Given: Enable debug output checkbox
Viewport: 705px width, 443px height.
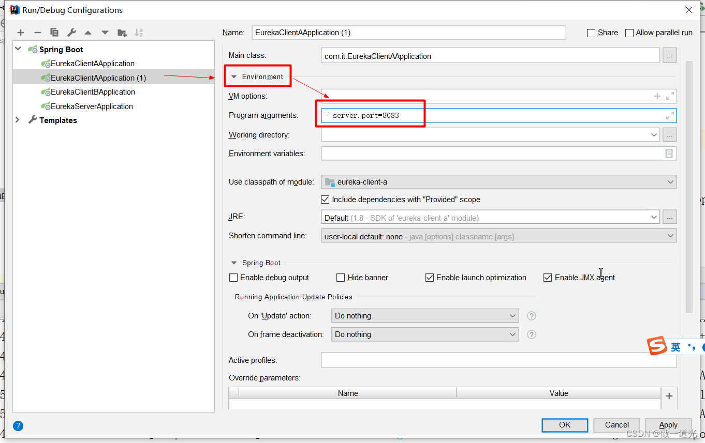Looking at the screenshot, I should tap(233, 278).
